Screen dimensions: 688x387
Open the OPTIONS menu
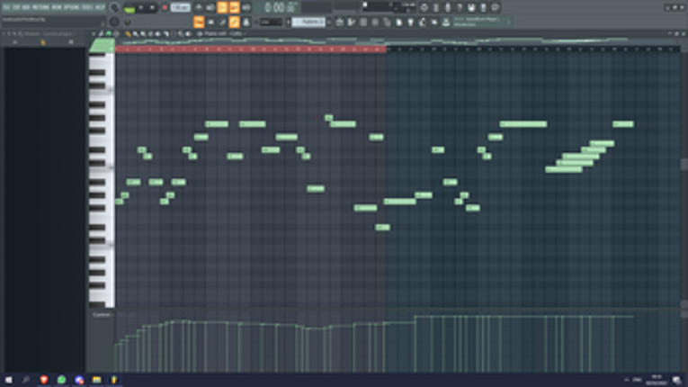(72, 7)
